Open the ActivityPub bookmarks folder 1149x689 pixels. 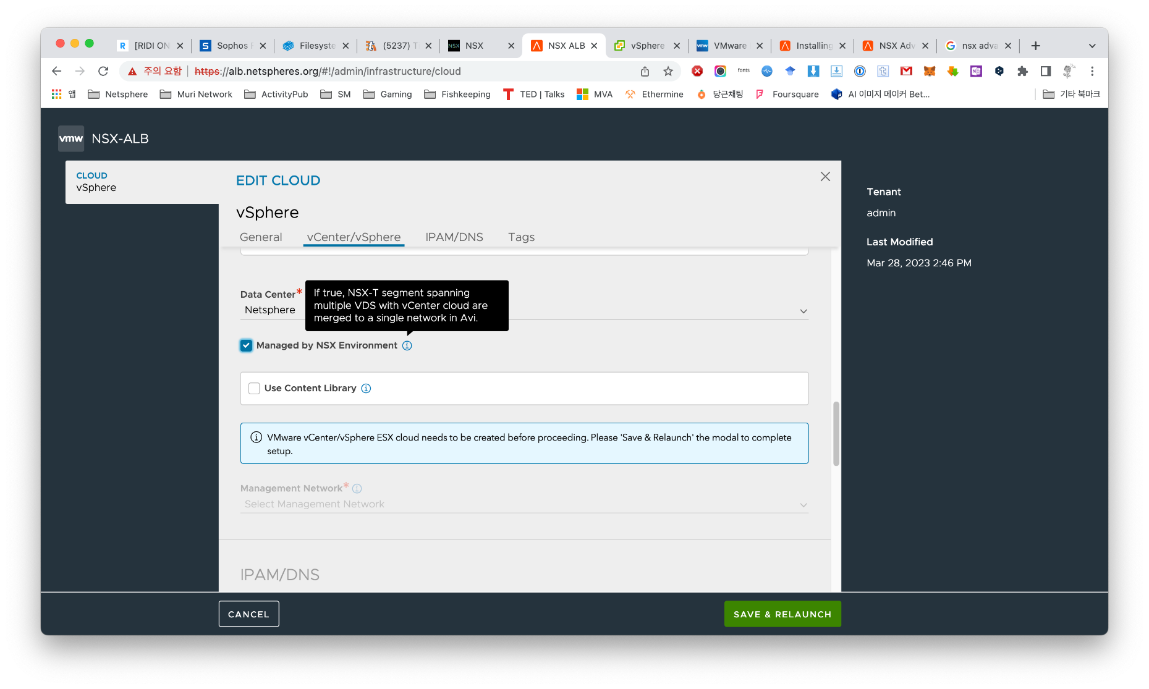tap(276, 94)
